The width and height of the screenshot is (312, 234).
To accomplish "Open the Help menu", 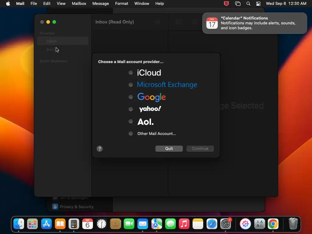I will click(160, 4).
